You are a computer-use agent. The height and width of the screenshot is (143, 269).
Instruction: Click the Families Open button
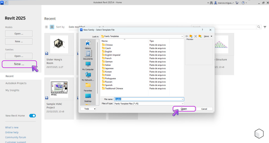click(19, 56)
